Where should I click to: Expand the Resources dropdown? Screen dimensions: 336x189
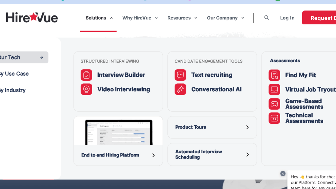tap(196, 18)
